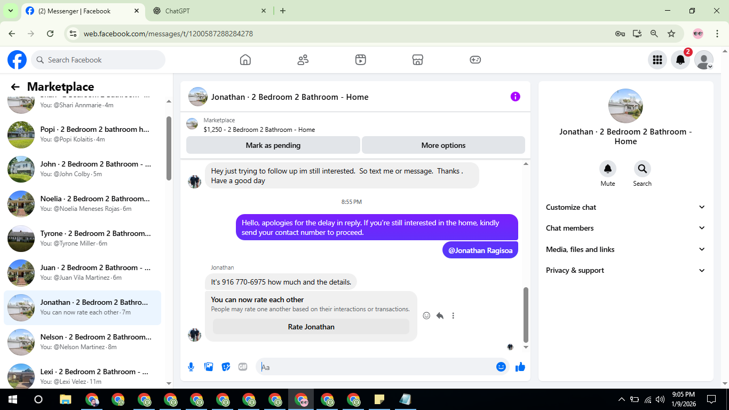Click the More options button
The width and height of the screenshot is (729, 410).
tap(443, 145)
